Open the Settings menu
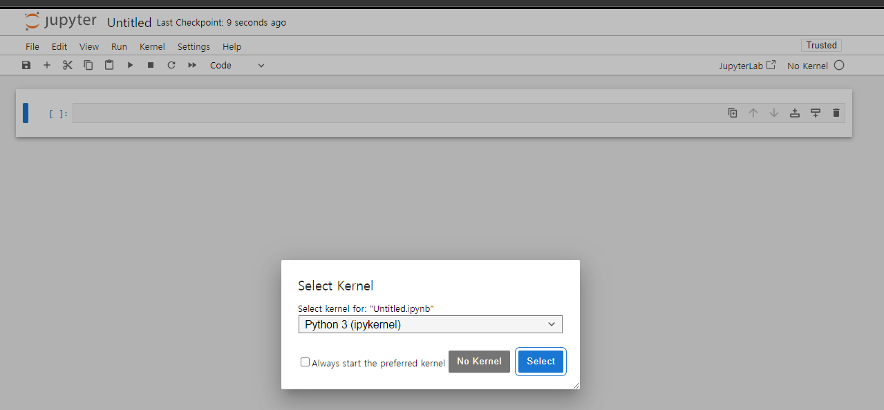The width and height of the screenshot is (884, 410). [194, 46]
